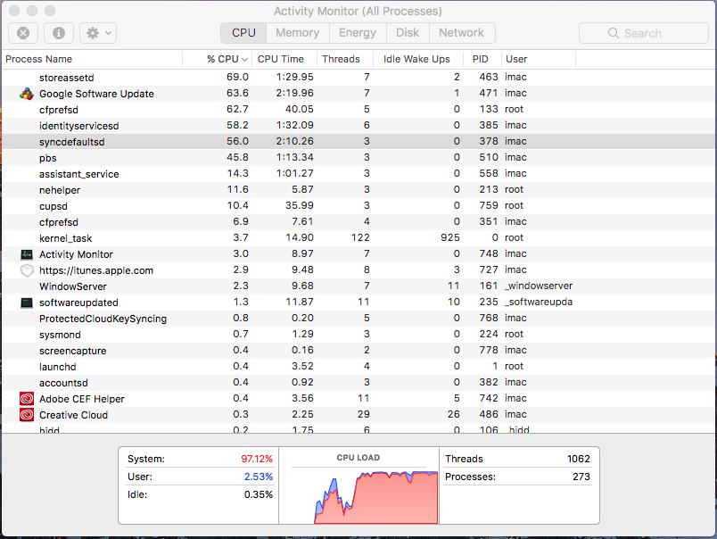Sort by the PID column header
Image resolution: width=717 pixels, height=539 pixels.
(x=482, y=59)
